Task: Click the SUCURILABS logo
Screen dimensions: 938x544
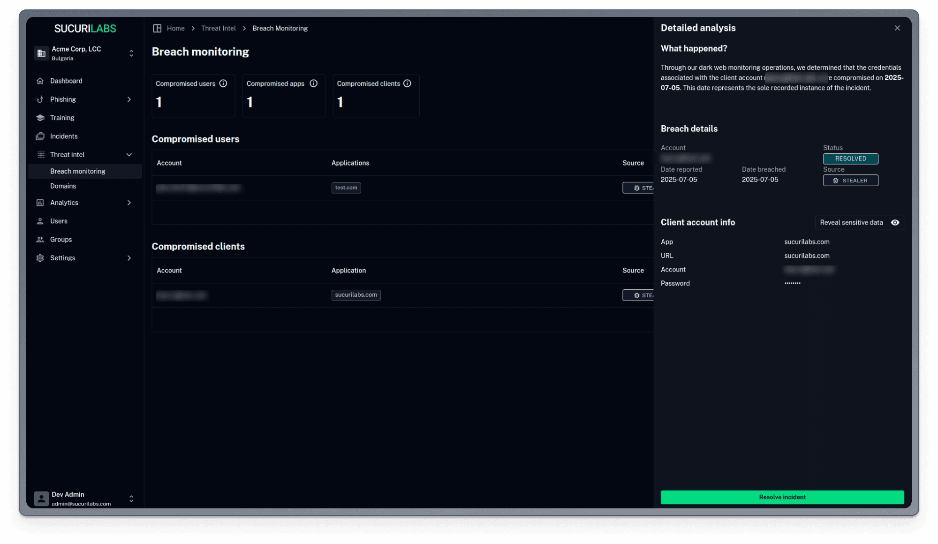Action: (85, 29)
